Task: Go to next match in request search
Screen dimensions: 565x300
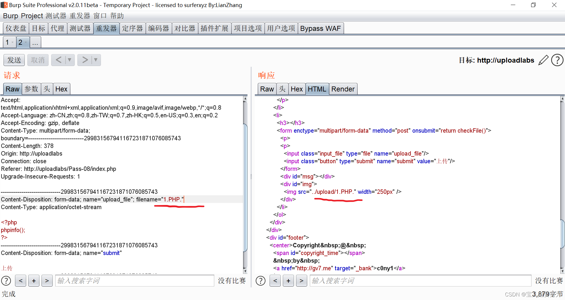Action: tap(47, 281)
